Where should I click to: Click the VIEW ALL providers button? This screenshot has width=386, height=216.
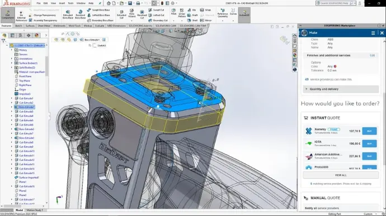pos(341,175)
